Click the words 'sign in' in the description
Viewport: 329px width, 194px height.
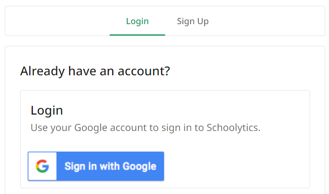[171, 128]
